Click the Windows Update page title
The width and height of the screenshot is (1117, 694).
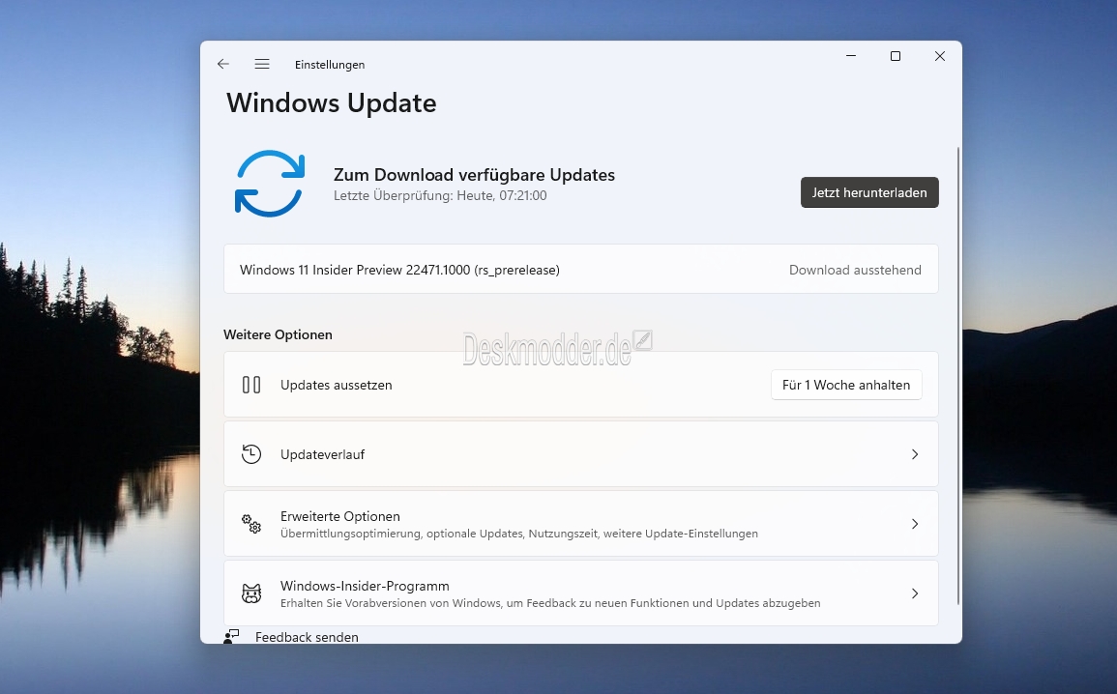click(x=332, y=103)
